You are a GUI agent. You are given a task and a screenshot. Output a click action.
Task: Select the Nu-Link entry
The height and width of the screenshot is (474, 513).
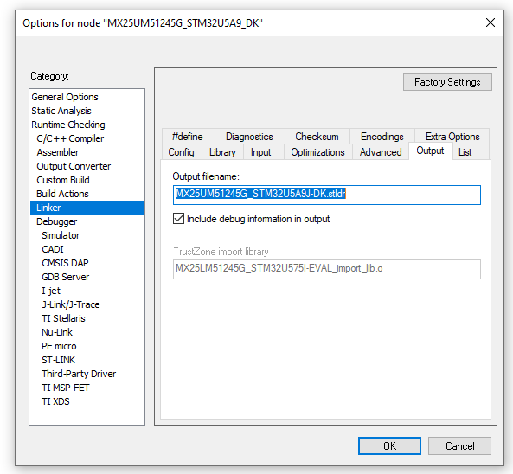[57, 332]
